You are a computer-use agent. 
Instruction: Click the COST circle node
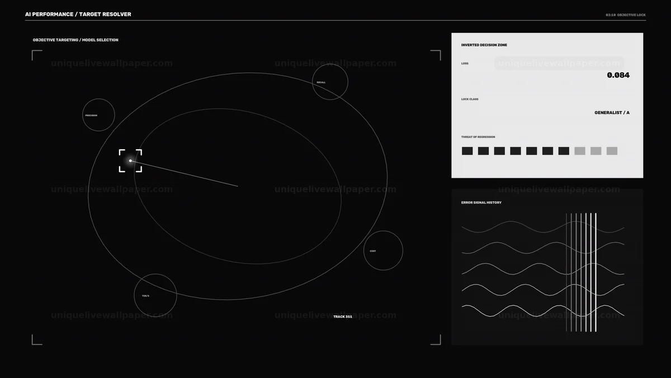point(383,251)
